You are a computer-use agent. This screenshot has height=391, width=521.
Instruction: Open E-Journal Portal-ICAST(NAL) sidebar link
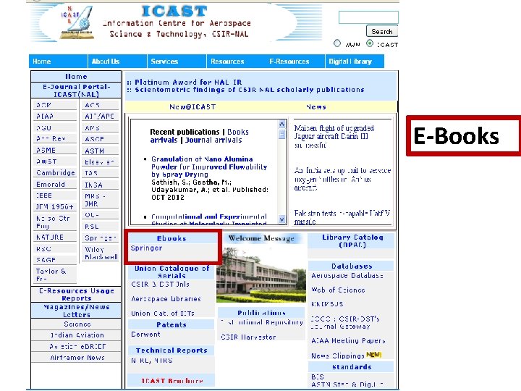pyautogui.click(x=76, y=91)
